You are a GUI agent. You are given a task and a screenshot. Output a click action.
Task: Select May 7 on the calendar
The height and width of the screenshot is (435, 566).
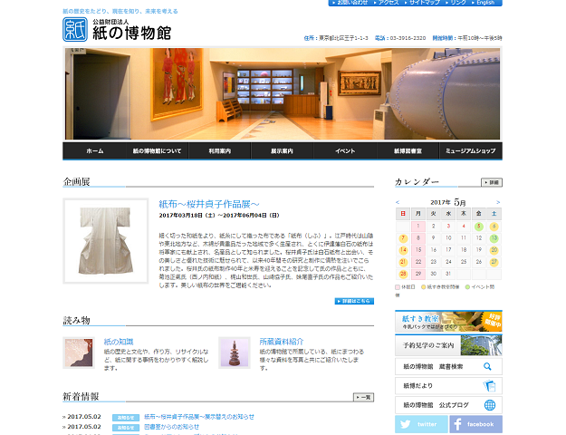[x=403, y=238]
